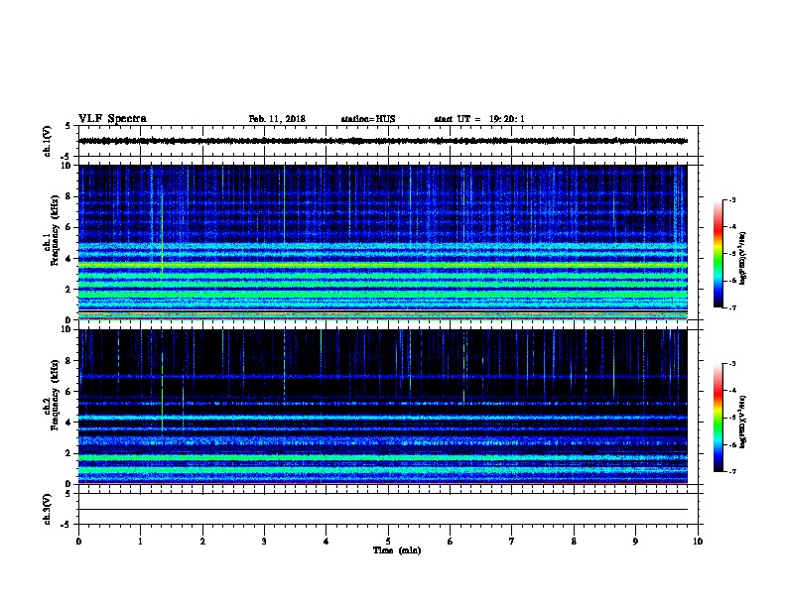Click the "-5" tick on ch.3(V) axis

65,525
